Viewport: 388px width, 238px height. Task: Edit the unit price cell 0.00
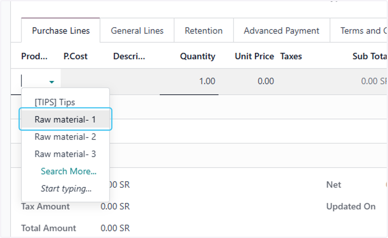(266, 81)
